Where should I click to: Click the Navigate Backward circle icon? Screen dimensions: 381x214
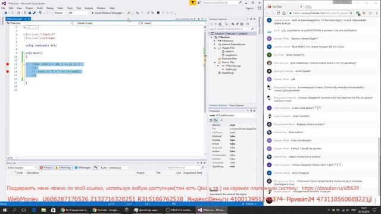[5, 13]
